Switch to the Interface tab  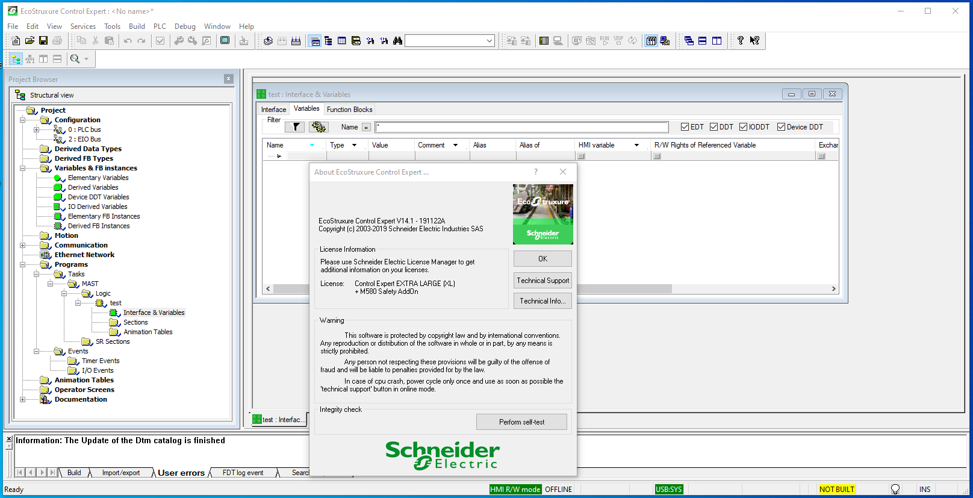point(273,110)
